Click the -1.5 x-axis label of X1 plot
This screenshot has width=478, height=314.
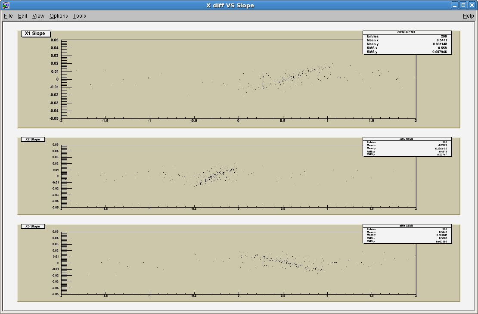click(105, 121)
